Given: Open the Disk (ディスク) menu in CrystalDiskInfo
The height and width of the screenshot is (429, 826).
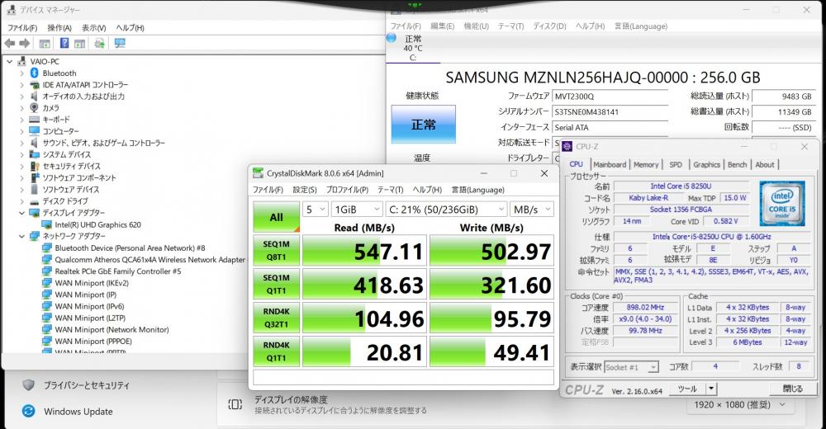Looking at the screenshot, I should (549, 26).
